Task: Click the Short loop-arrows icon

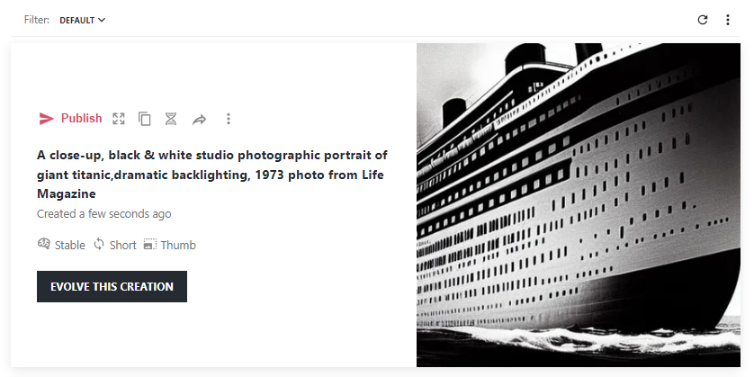Action: pyautogui.click(x=99, y=244)
